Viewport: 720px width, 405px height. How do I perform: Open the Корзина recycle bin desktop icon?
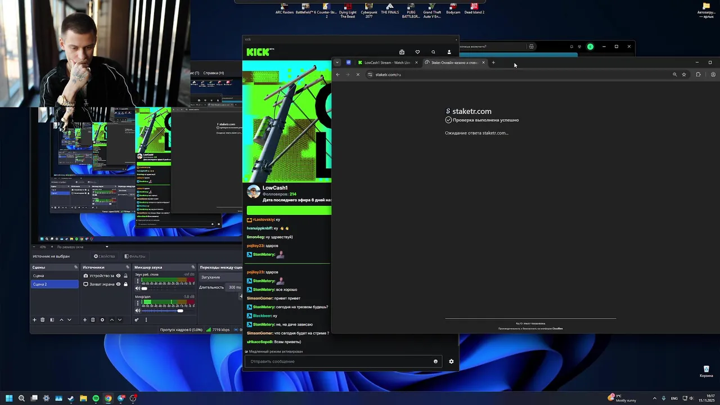point(706,371)
